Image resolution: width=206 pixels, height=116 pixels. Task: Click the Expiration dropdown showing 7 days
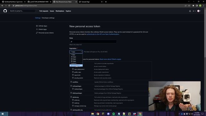pos(76,52)
